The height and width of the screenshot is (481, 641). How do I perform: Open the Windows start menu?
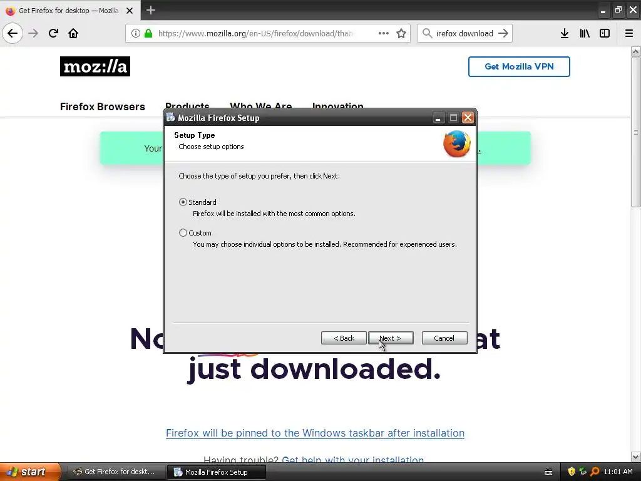tap(29, 472)
